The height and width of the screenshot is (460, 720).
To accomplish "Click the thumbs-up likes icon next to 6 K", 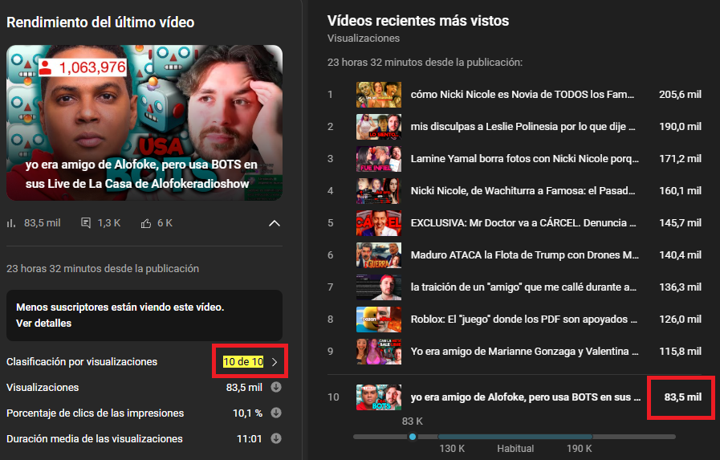I will (145, 223).
